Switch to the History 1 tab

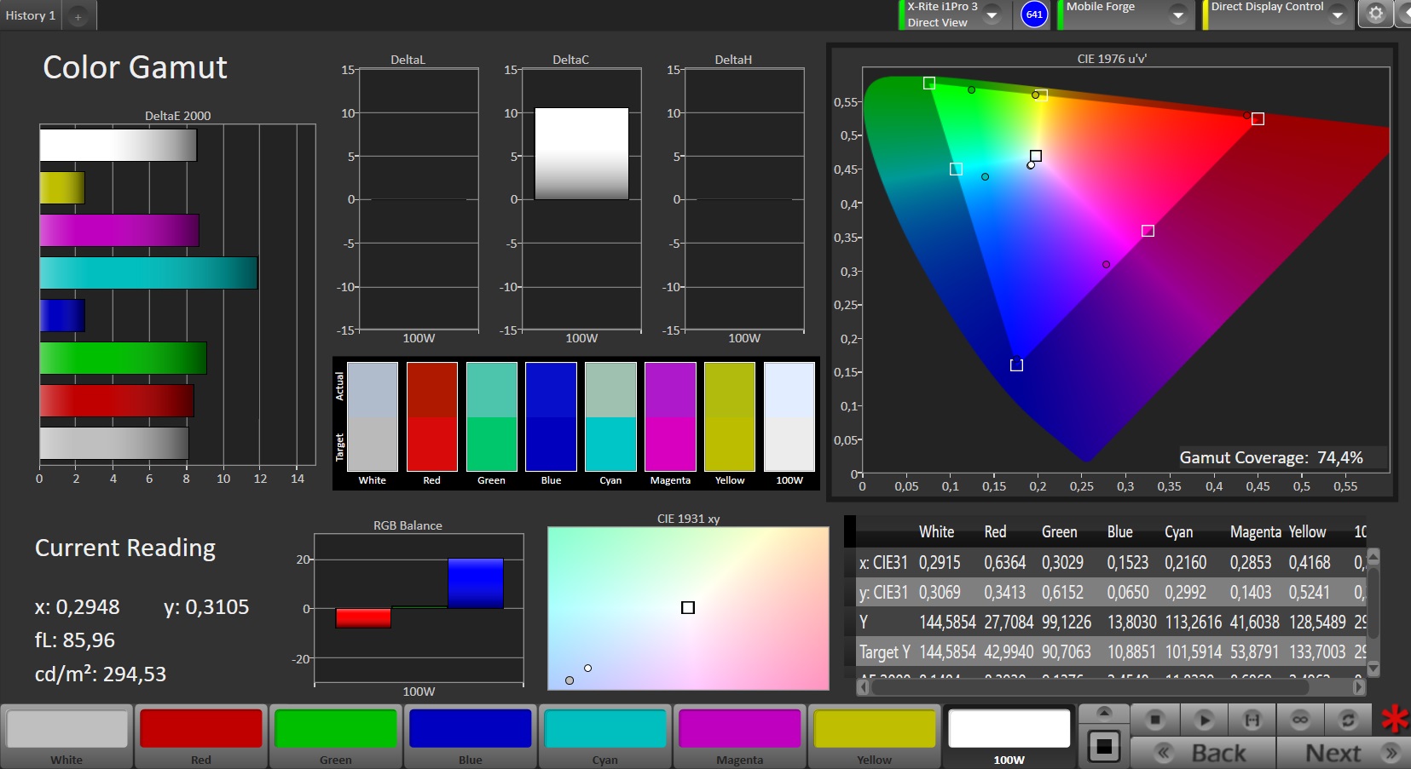tap(31, 15)
